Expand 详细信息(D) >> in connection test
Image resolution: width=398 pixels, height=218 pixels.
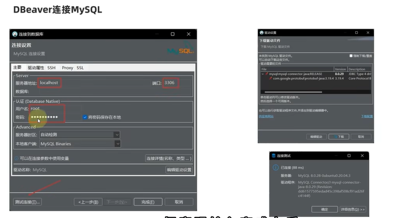(353, 209)
